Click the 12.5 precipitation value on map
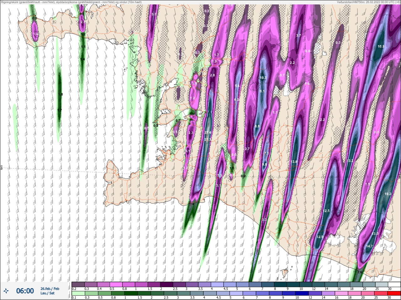 pyautogui.click(x=326, y=211)
